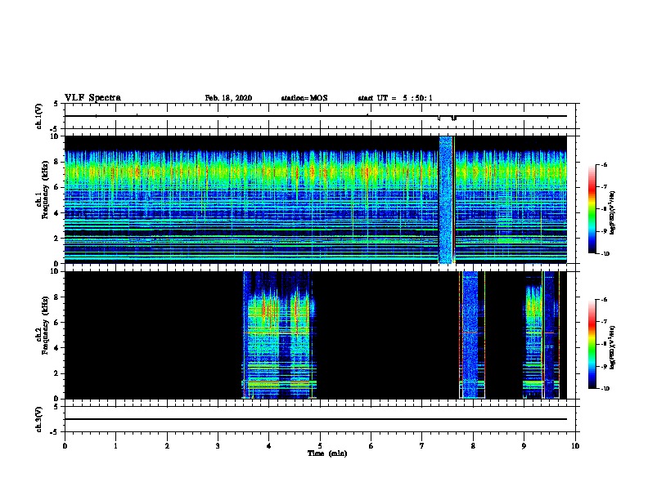The width and height of the screenshot is (648, 500).
Task: Click the "10" kHz tick on ch.1 frequency axis
Action: pos(56,136)
